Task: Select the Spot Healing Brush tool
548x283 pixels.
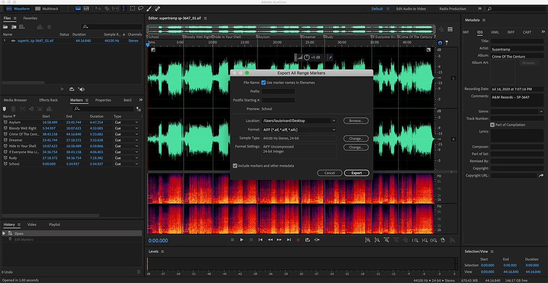Action: pyautogui.click(x=158, y=9)
